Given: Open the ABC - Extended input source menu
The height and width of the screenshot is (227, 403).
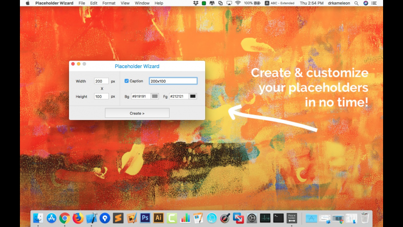Looking at the screenshot, I should [x=279, y=3].
